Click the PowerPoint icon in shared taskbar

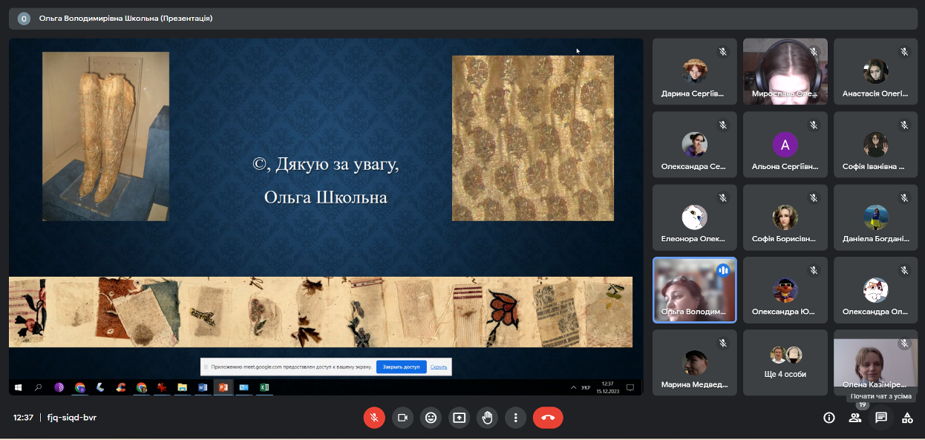click(x=222, y=387)
